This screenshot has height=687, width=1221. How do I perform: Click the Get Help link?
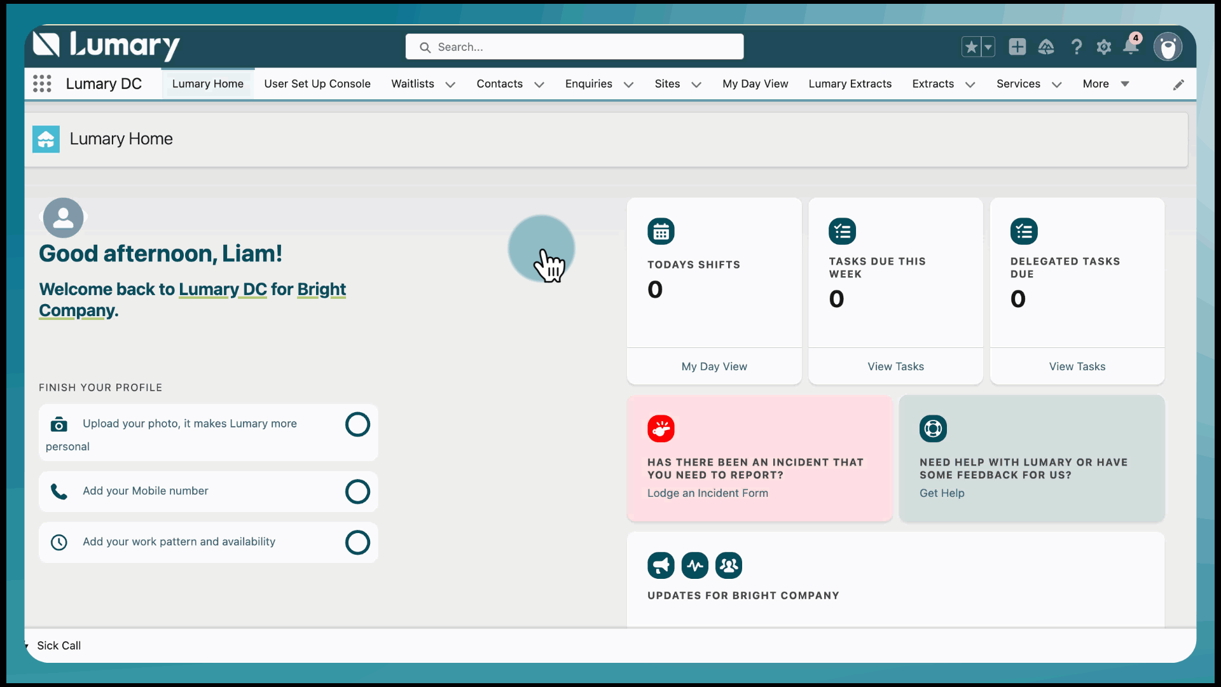941,493
